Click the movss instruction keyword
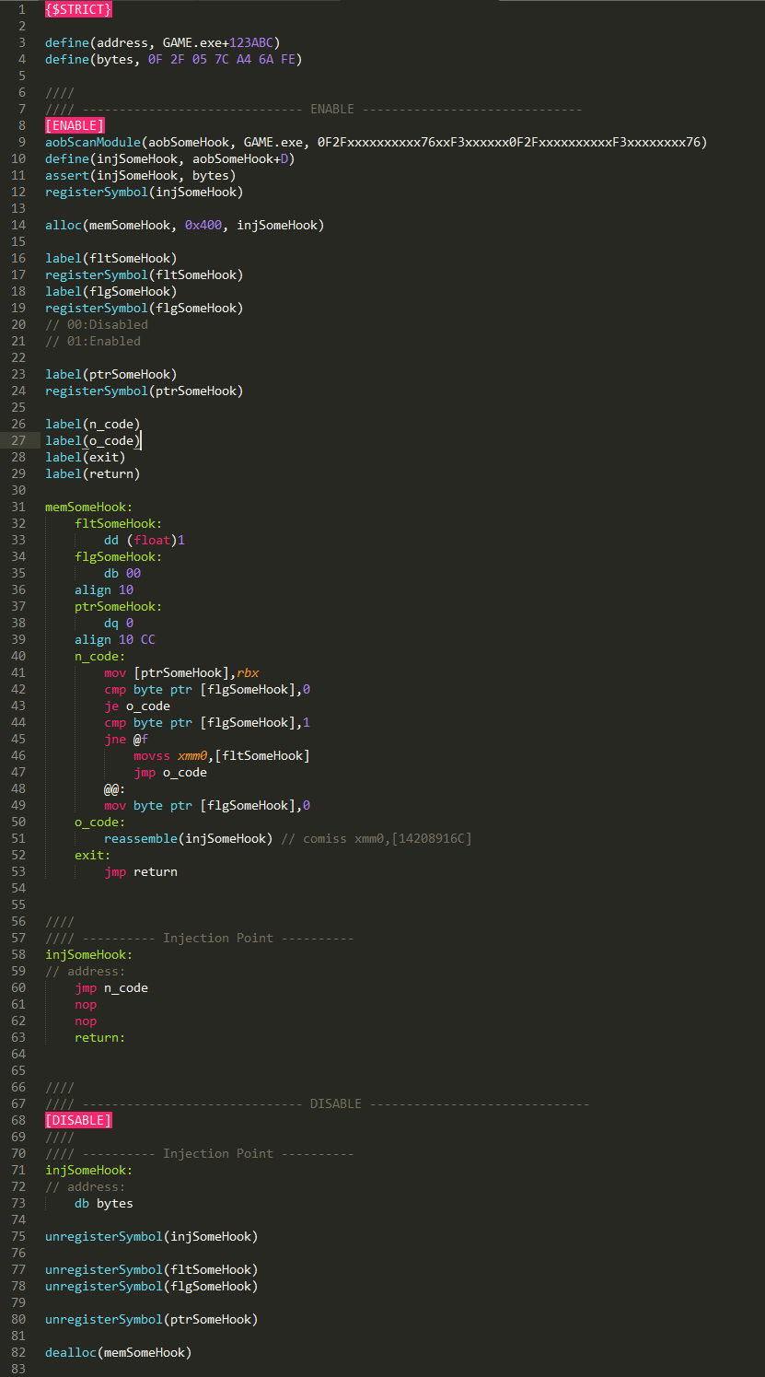The height and width of the screenshot is (1377, 765). tap(152, 755)
